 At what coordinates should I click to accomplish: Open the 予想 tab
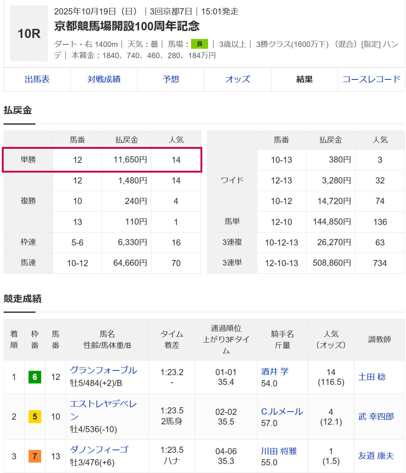coord(171,79)
